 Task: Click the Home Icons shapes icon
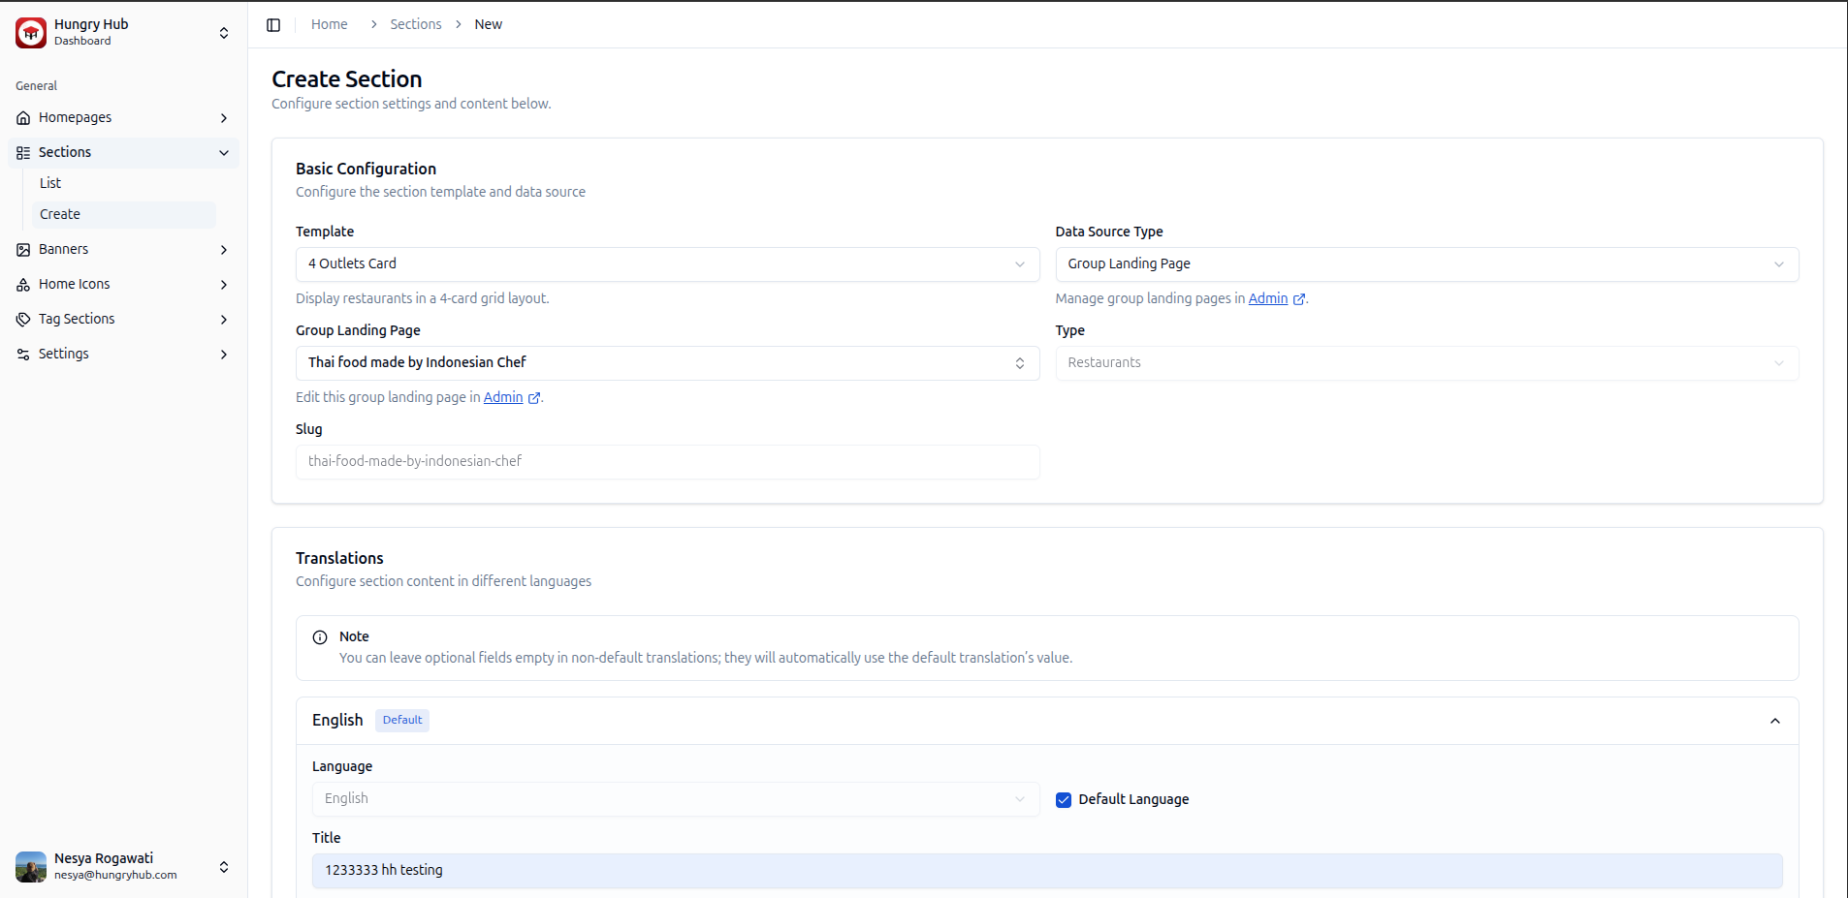[x=23, y=285]
